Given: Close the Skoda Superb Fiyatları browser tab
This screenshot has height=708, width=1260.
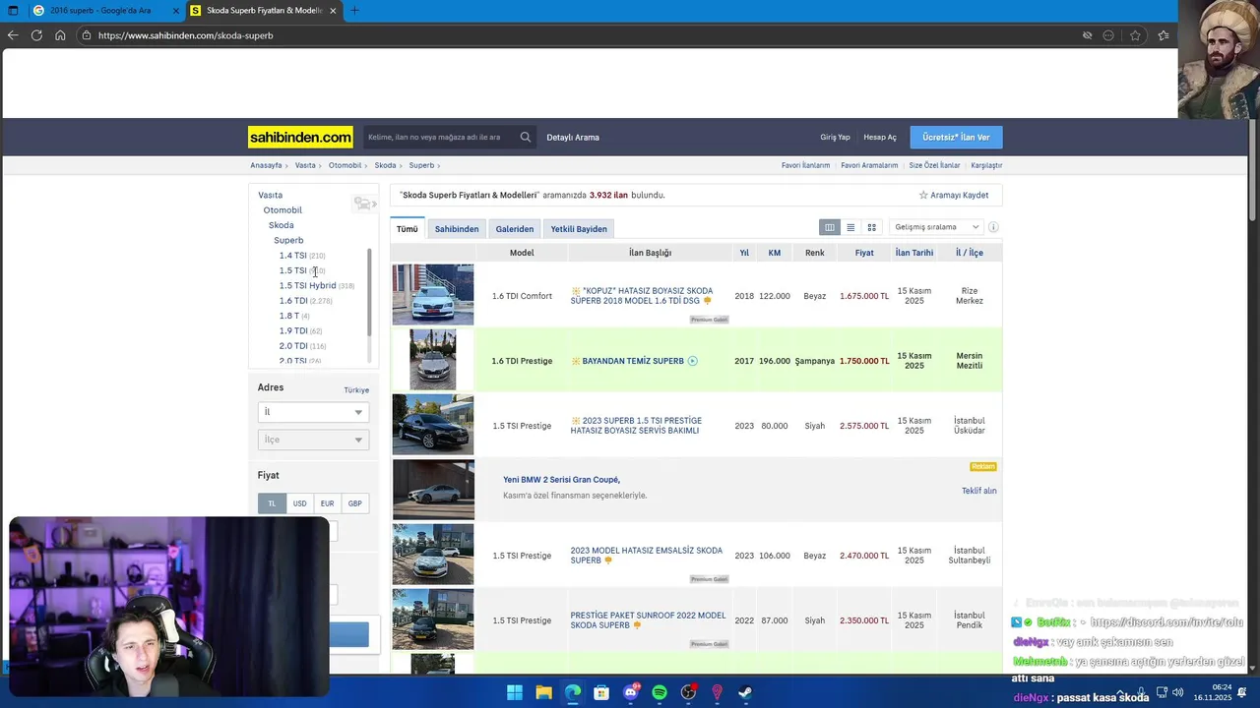Looking at the screenshot, I should click(333, 10).
